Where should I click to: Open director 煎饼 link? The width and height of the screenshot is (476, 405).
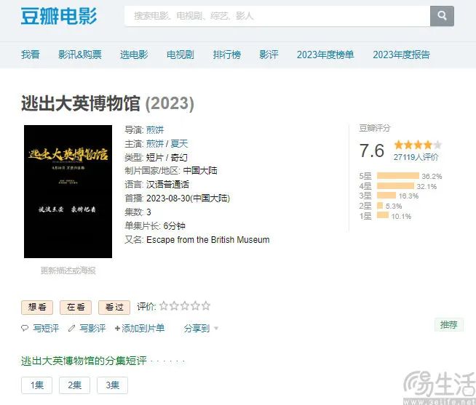155,130
